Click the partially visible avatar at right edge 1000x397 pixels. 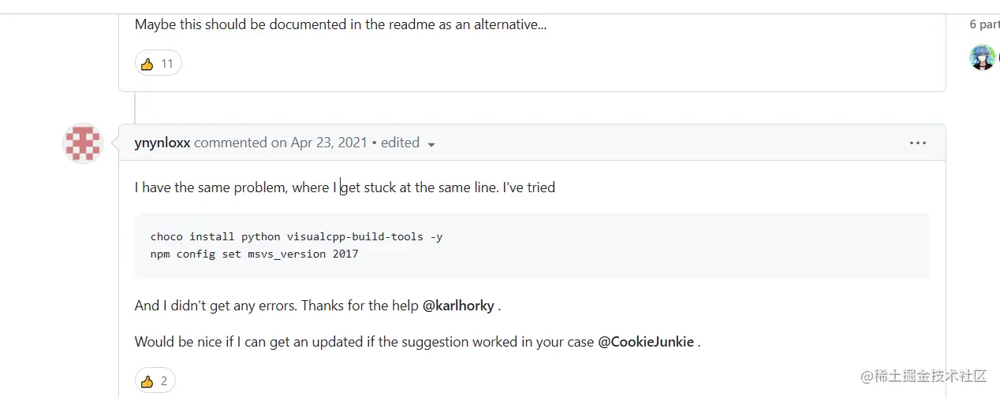[x=998, y=58]
